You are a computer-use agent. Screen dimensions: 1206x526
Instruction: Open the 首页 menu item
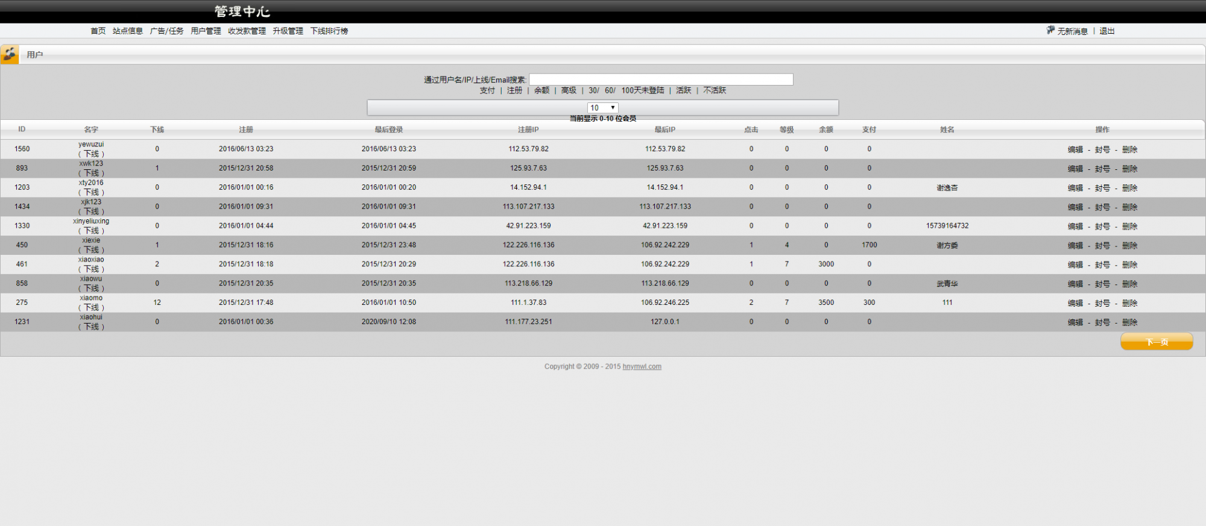coord(98,31)
